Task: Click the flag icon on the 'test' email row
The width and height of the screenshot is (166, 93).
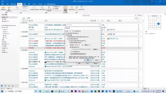Action: point(139,27)
